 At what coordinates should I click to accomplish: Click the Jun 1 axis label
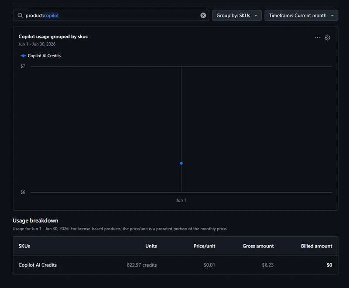tap(181, 200)
